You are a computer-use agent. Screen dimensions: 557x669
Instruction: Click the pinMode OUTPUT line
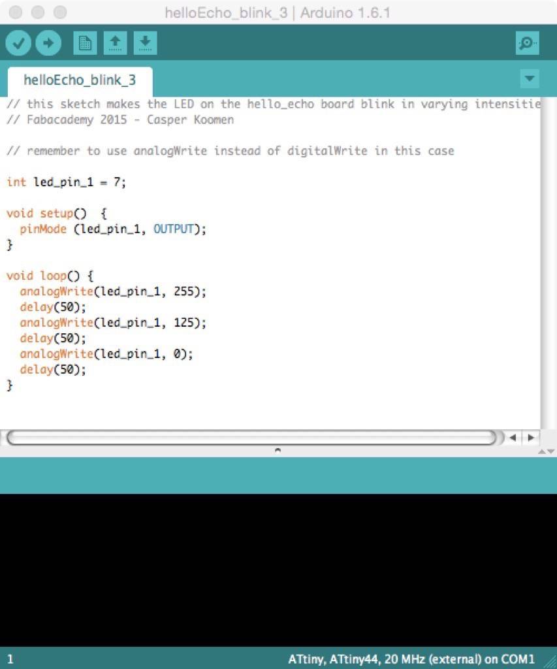(x=112, y=229)
